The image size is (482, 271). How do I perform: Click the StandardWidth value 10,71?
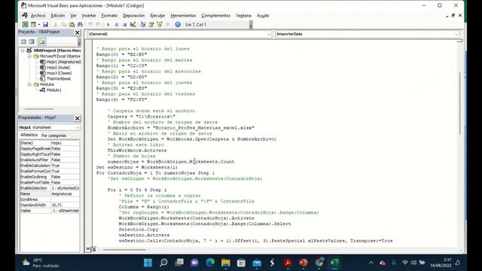coord(65,205)
